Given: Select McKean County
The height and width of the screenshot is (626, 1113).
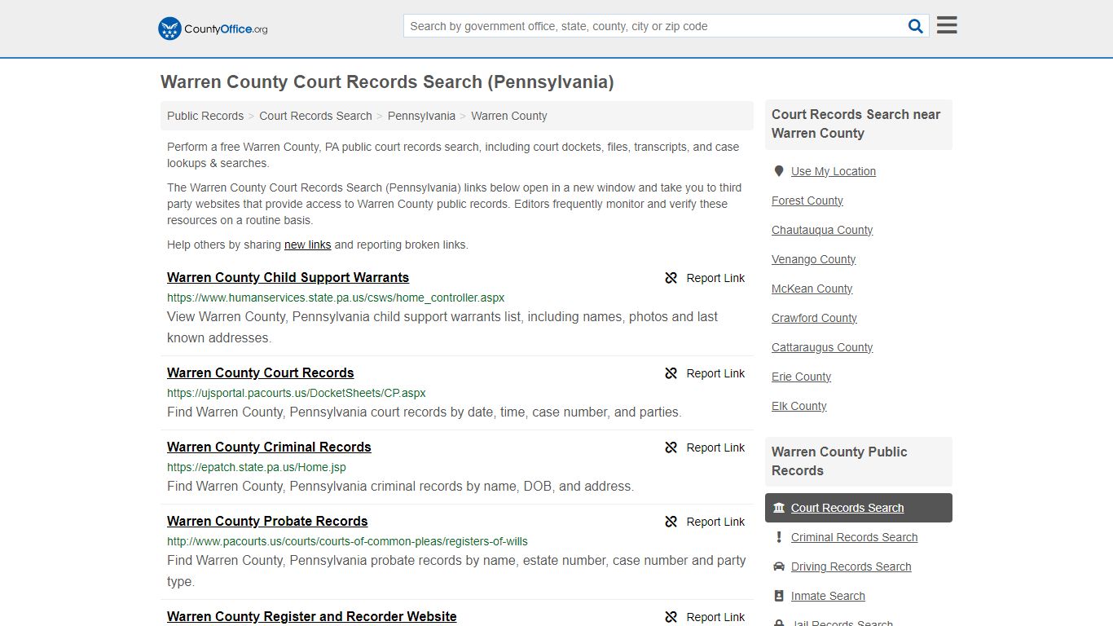Looking at the screenshot, I should [812, 289].
